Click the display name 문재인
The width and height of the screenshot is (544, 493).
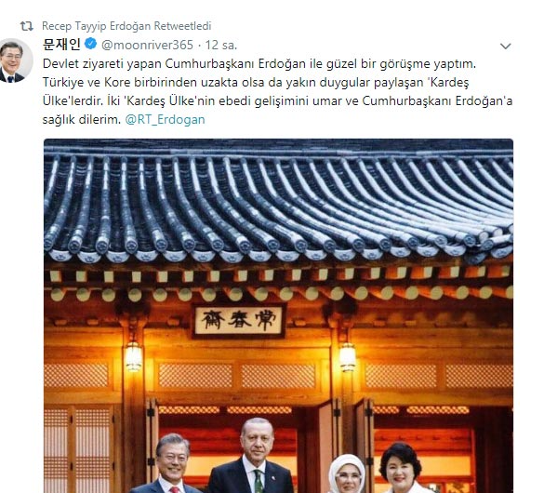click(61, 45)
